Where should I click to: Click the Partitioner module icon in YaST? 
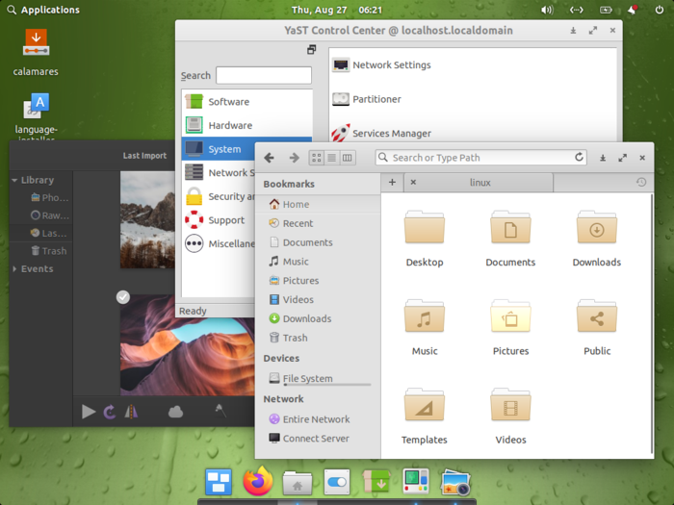point(341,99)
